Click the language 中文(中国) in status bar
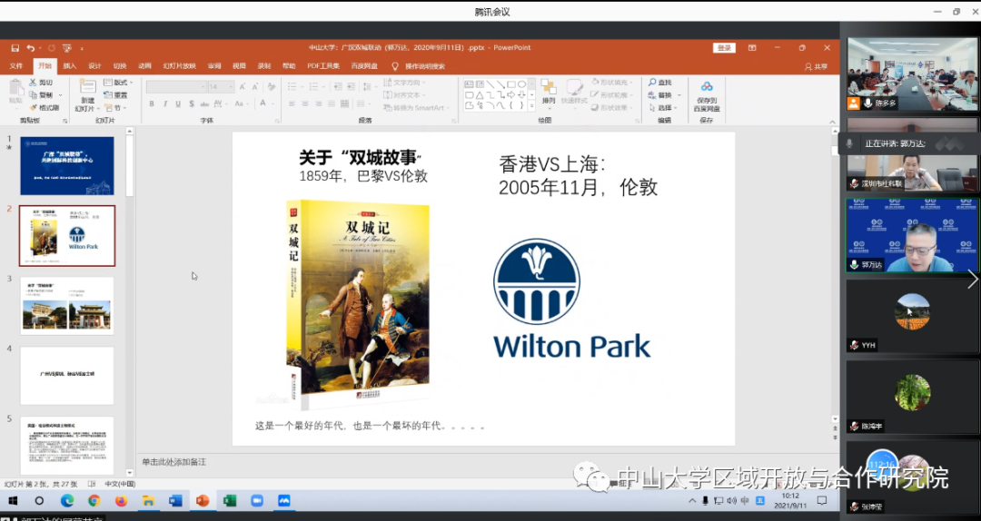 120,484
